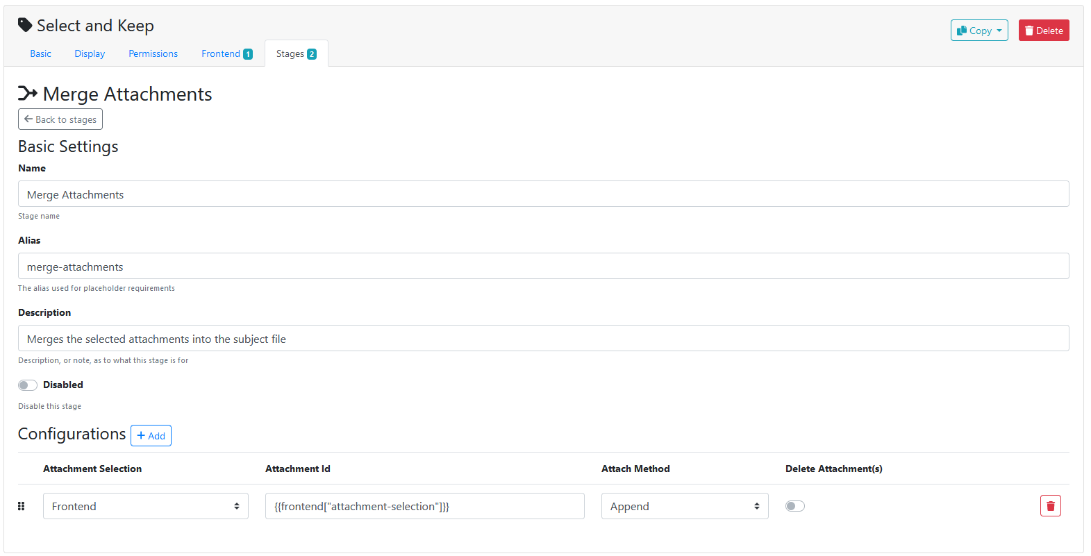Click the merge arrows icon beside Merge Attachments

click(x=28, y=94)
